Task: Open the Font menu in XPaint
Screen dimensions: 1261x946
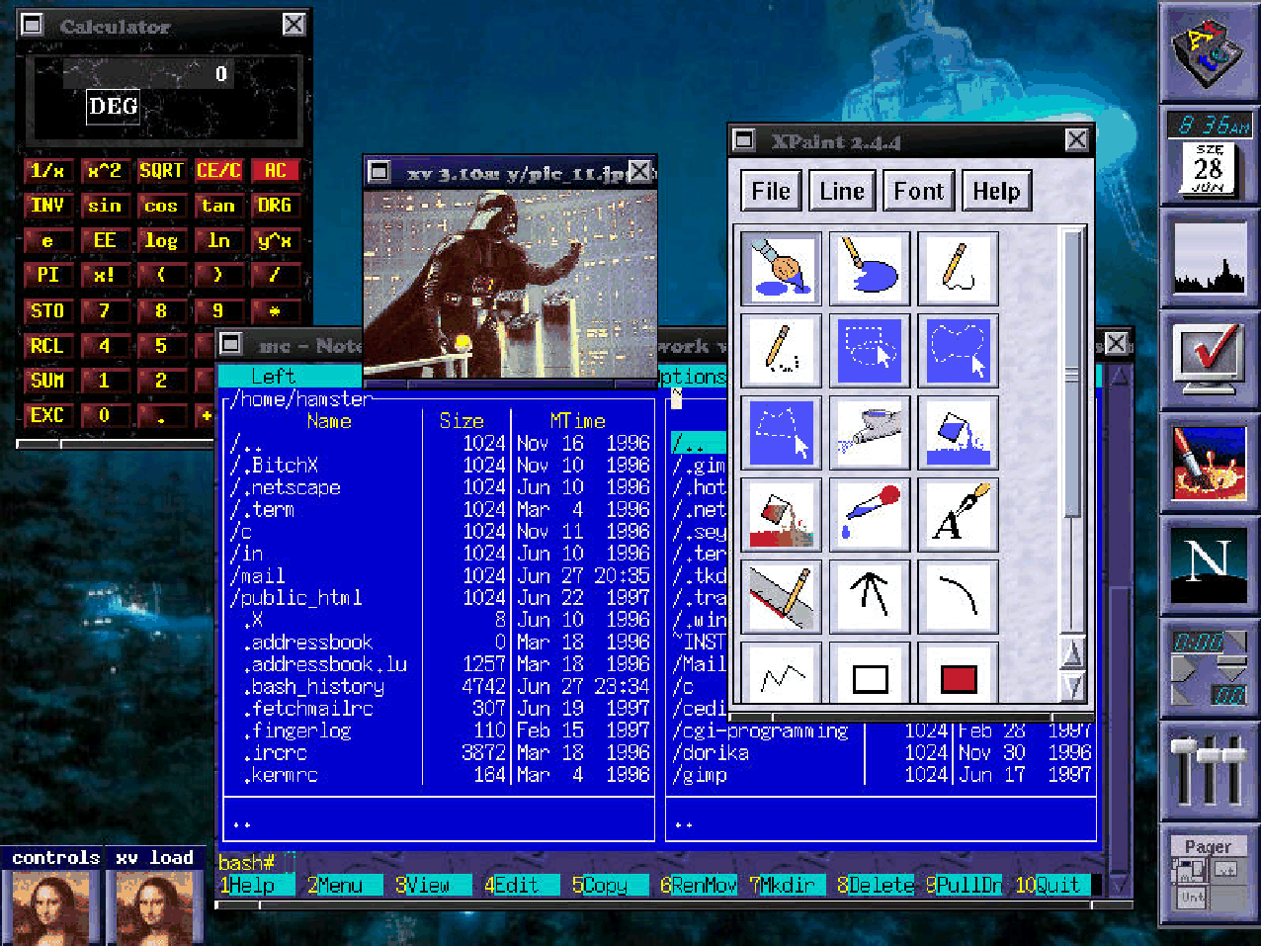Action: point(919,191)
